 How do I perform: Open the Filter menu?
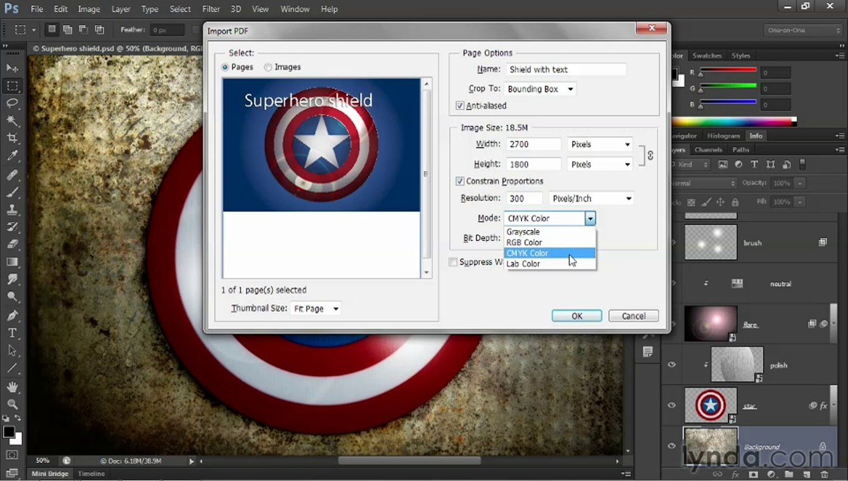click(x=211, y=9)
